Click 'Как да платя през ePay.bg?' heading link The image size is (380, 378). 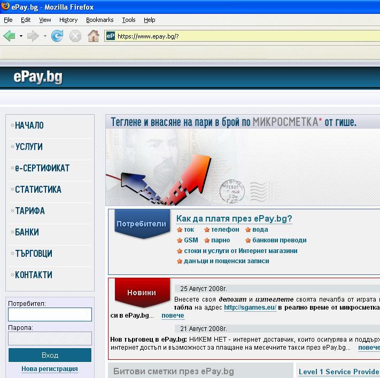click(234, 218)
